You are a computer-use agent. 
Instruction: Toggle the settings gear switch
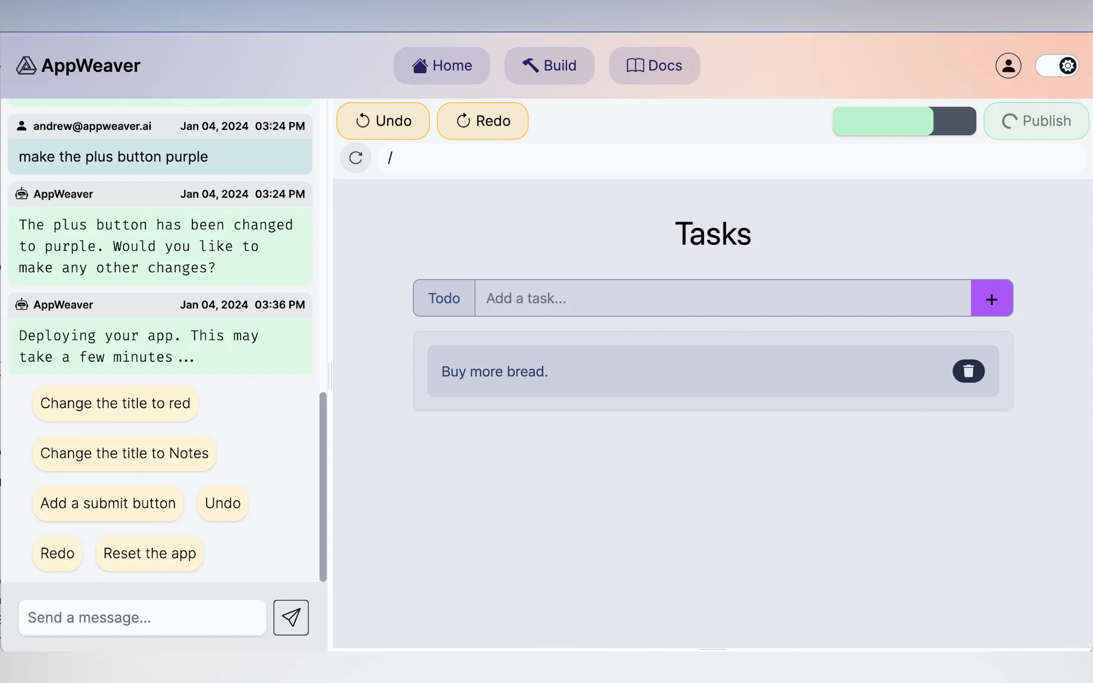[x=1057, y=66]
